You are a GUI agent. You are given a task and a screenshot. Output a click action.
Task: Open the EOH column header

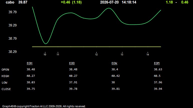(30, 63)
